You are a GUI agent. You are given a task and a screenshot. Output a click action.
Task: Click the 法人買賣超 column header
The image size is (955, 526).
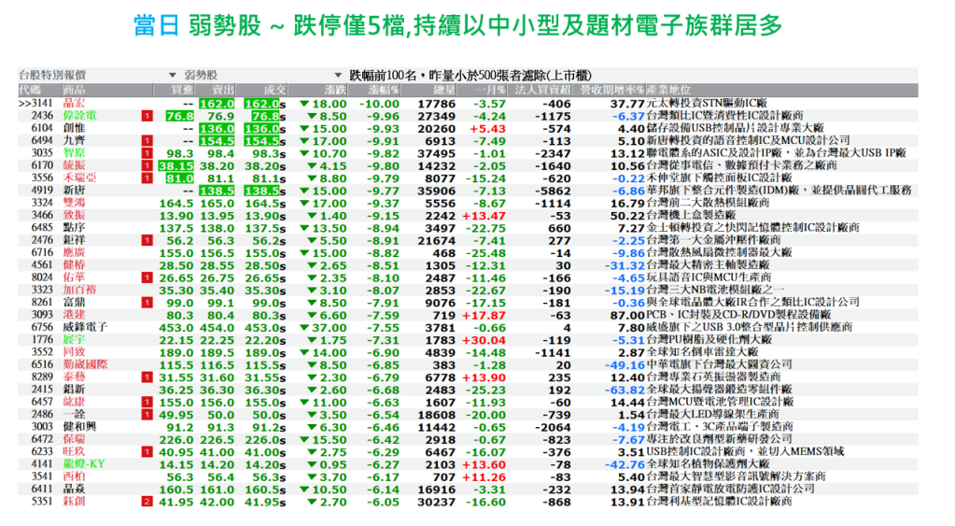coord(542,89)
